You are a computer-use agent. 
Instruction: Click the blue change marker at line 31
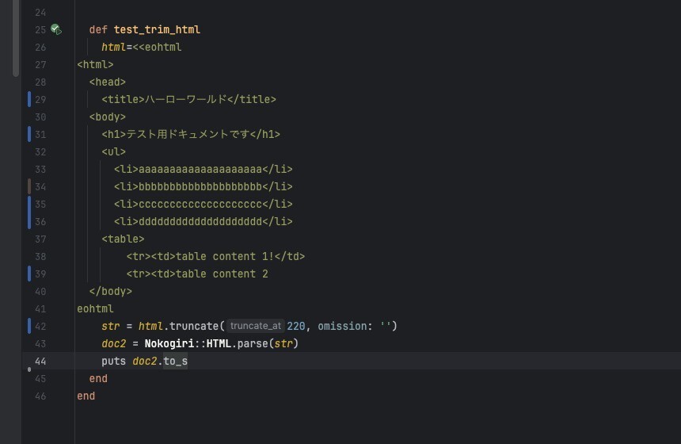coord(29,134)
